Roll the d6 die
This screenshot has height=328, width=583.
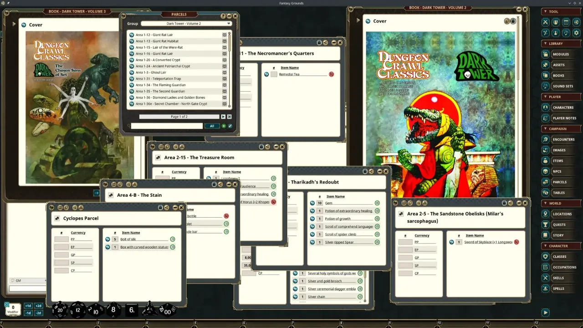click(x=131, y=310)
